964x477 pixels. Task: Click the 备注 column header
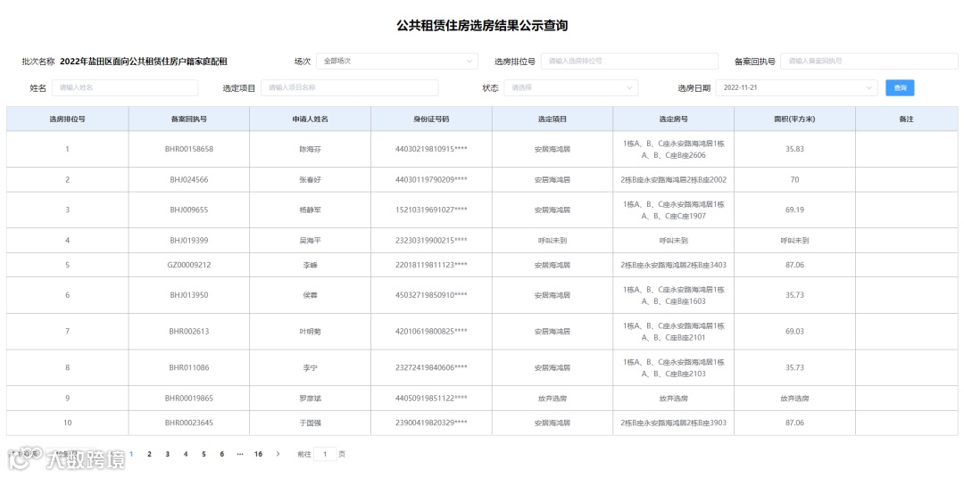click(906, 119)
